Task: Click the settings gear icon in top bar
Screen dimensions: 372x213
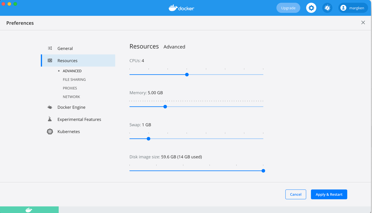Action: (311, 8)
